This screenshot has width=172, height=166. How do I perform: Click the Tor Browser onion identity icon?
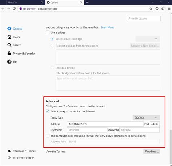(21, 9)
